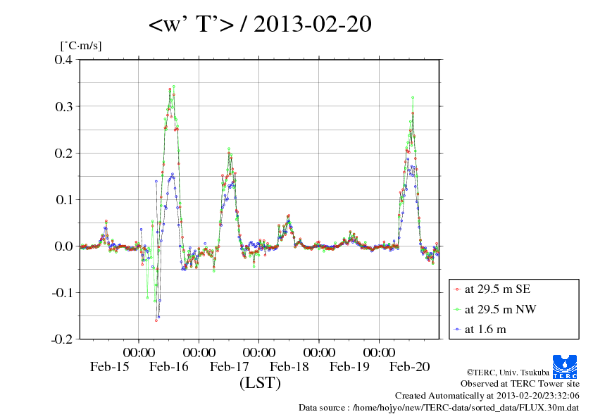Screen dimensions: 593x419
Task: Click x-axis date label 'Feb-20'
Action: (x=410, y=366)
